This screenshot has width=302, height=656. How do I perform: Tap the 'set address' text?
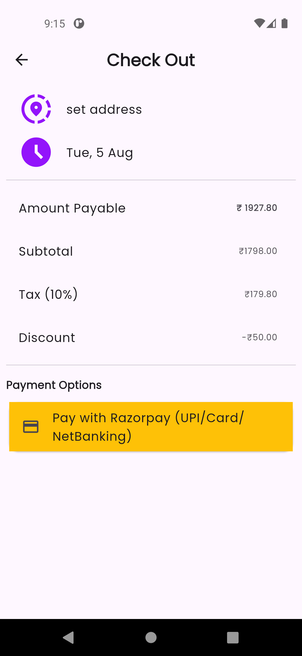(104, 109)
